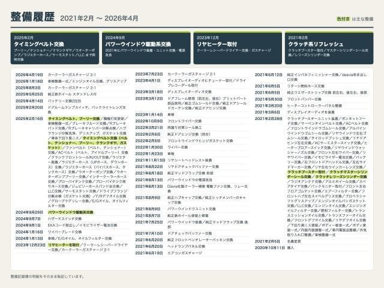This screenshot has height=288, width=384.
Task: Select the 2024年9月29日 date entry
Action: (29, 212)
